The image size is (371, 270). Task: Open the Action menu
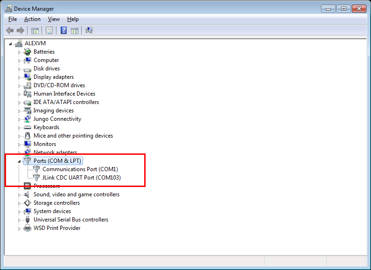32,19
